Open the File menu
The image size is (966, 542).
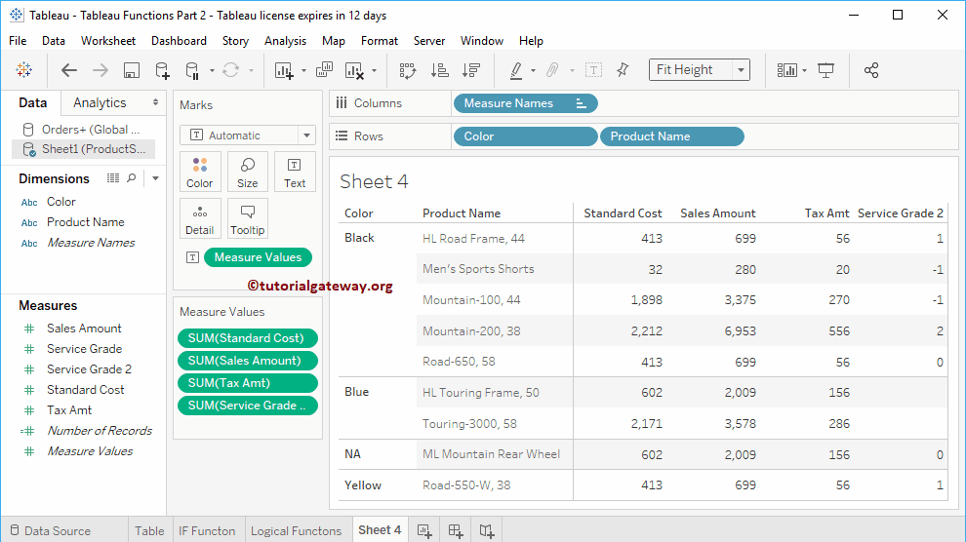click(x=18, y=41)
